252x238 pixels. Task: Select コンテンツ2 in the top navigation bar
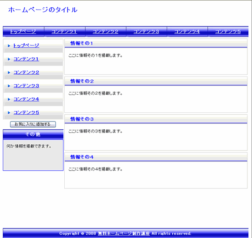[x=105, y=31]
